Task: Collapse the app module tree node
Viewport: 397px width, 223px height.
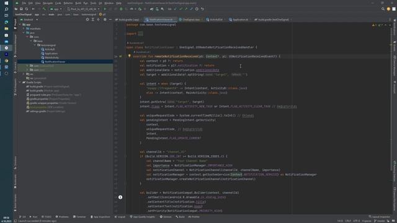Action: 20,25
